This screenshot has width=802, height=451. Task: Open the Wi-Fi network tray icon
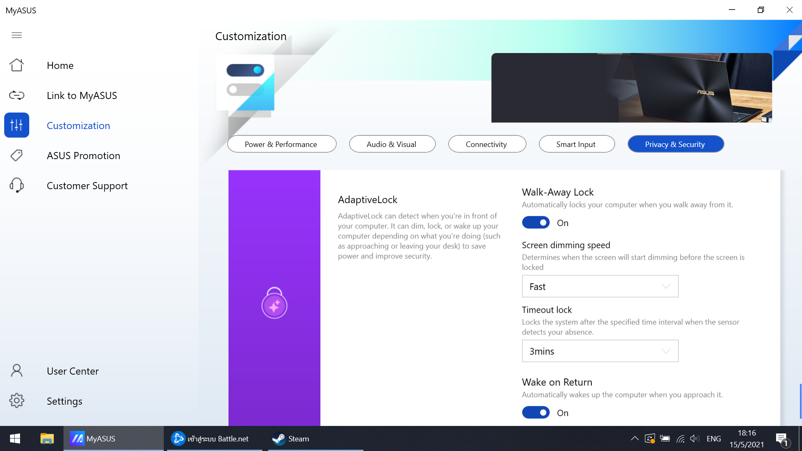pos(680,438)
